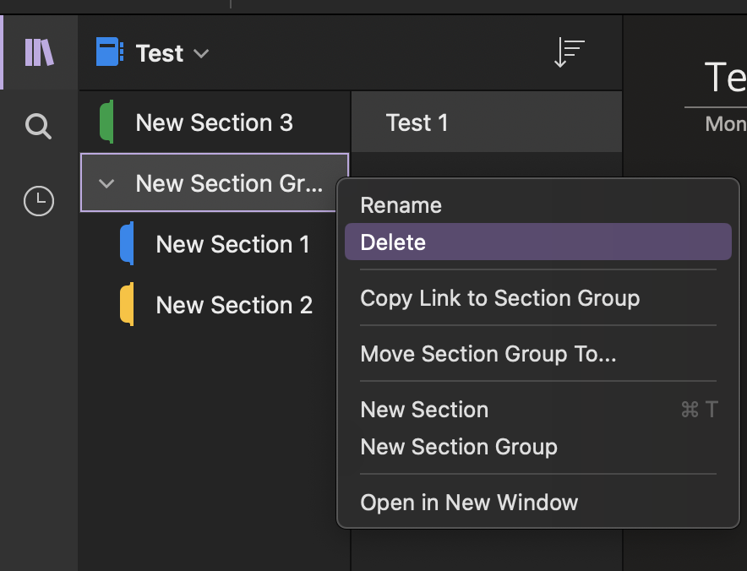Choose New Section Group menu entry

pos(538,447)
